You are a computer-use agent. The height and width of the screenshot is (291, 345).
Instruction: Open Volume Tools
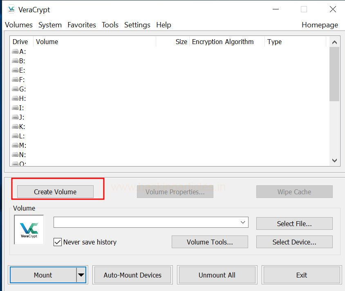coord(210,242)
